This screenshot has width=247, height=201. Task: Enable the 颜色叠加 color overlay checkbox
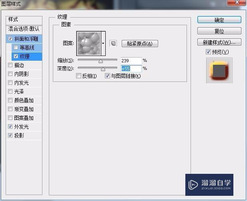coord(10,100)
